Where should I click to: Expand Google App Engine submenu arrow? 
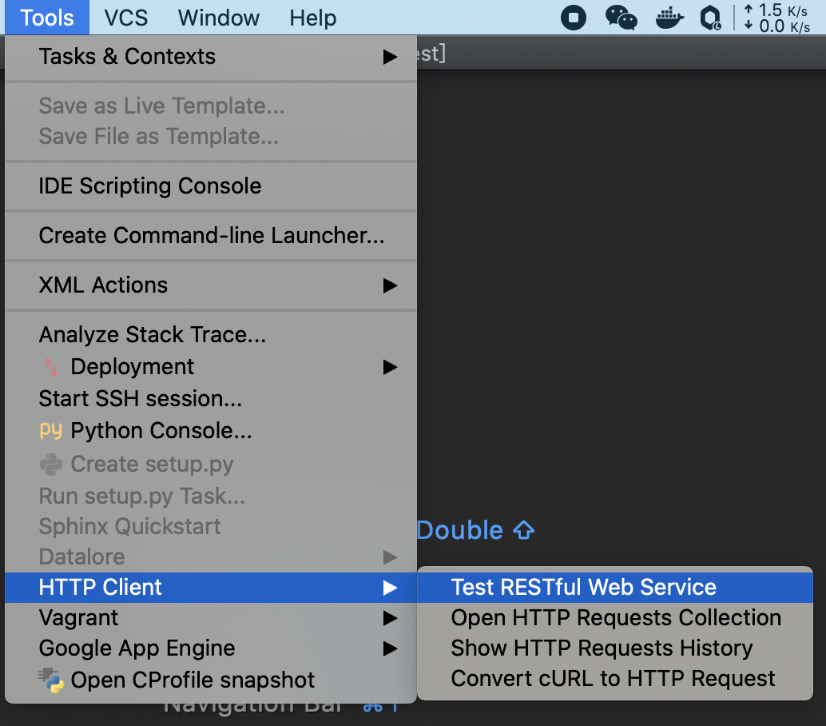click(x=390, y=648)
